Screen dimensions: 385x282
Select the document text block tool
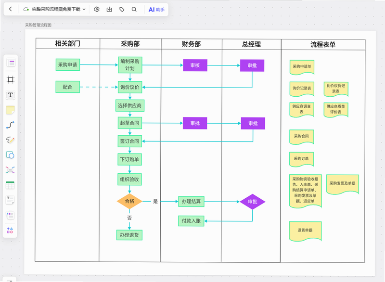pos(10,200)
